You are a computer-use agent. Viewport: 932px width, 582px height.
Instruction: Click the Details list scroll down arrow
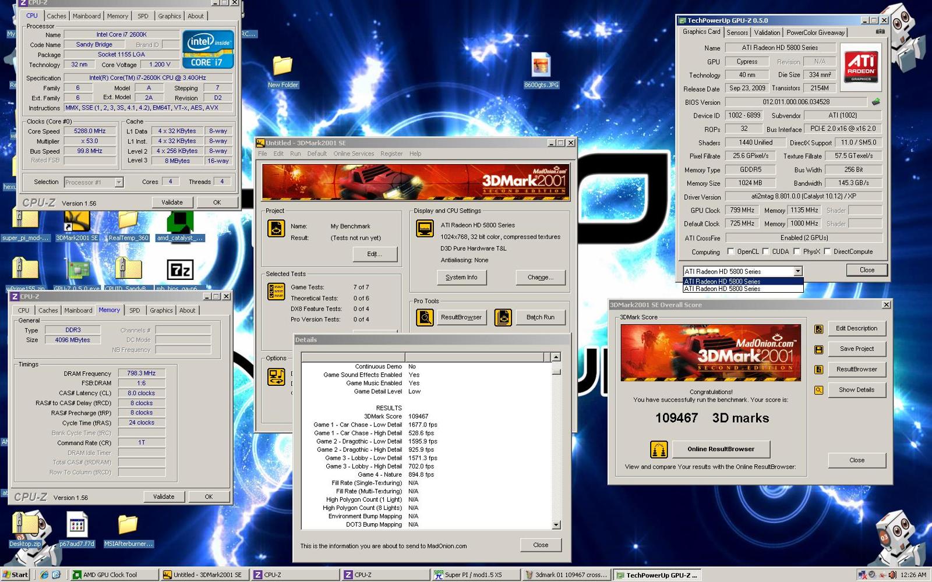tap(556, 525)
